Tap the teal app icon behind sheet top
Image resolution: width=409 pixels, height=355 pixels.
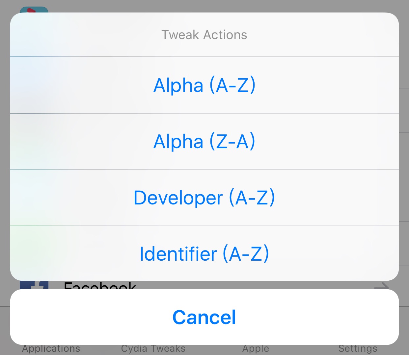click(34, 10)
